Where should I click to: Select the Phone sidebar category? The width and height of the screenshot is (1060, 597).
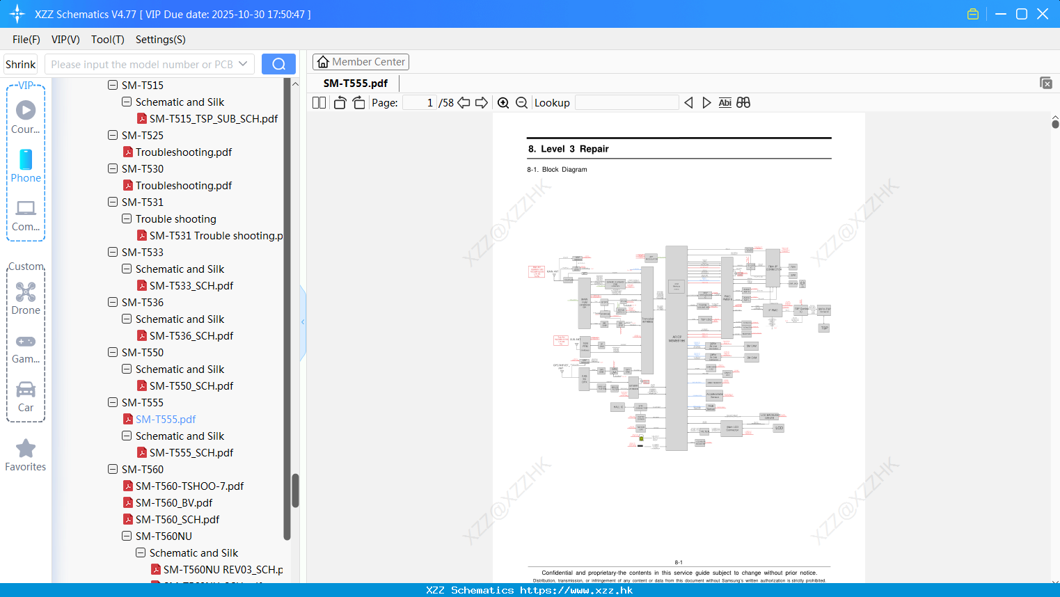(x=26, y=166)
